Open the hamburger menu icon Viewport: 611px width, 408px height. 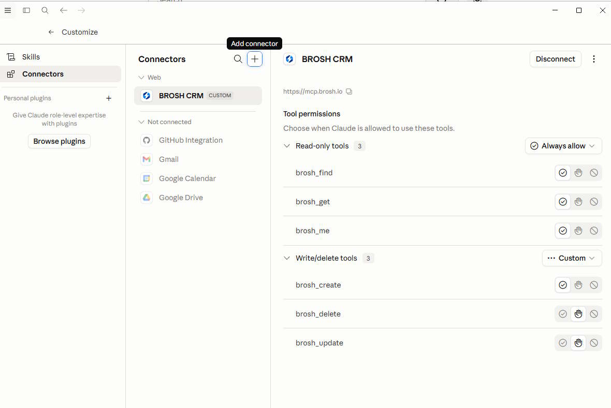point(7,10)
